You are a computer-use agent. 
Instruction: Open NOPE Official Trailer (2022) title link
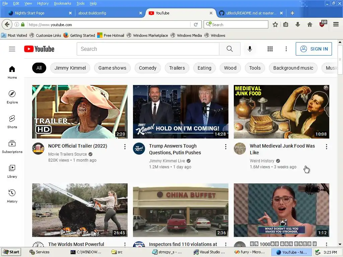pyautogui.click(x=78, y=146)
